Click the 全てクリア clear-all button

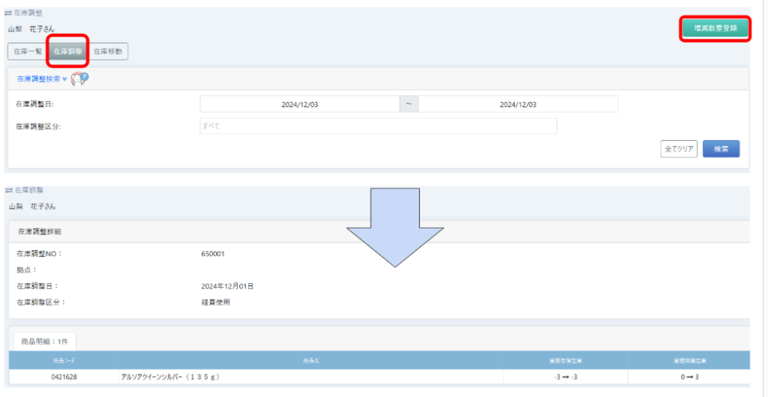point(679,148)
